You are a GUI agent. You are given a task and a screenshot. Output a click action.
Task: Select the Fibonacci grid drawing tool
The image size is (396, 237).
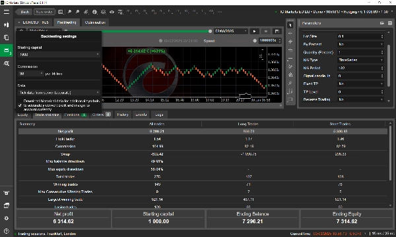[x=290, y=91]
